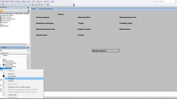Choose Удалить in the context menu
The height and width of the screenshot is (99, 177).
point(24,81)
